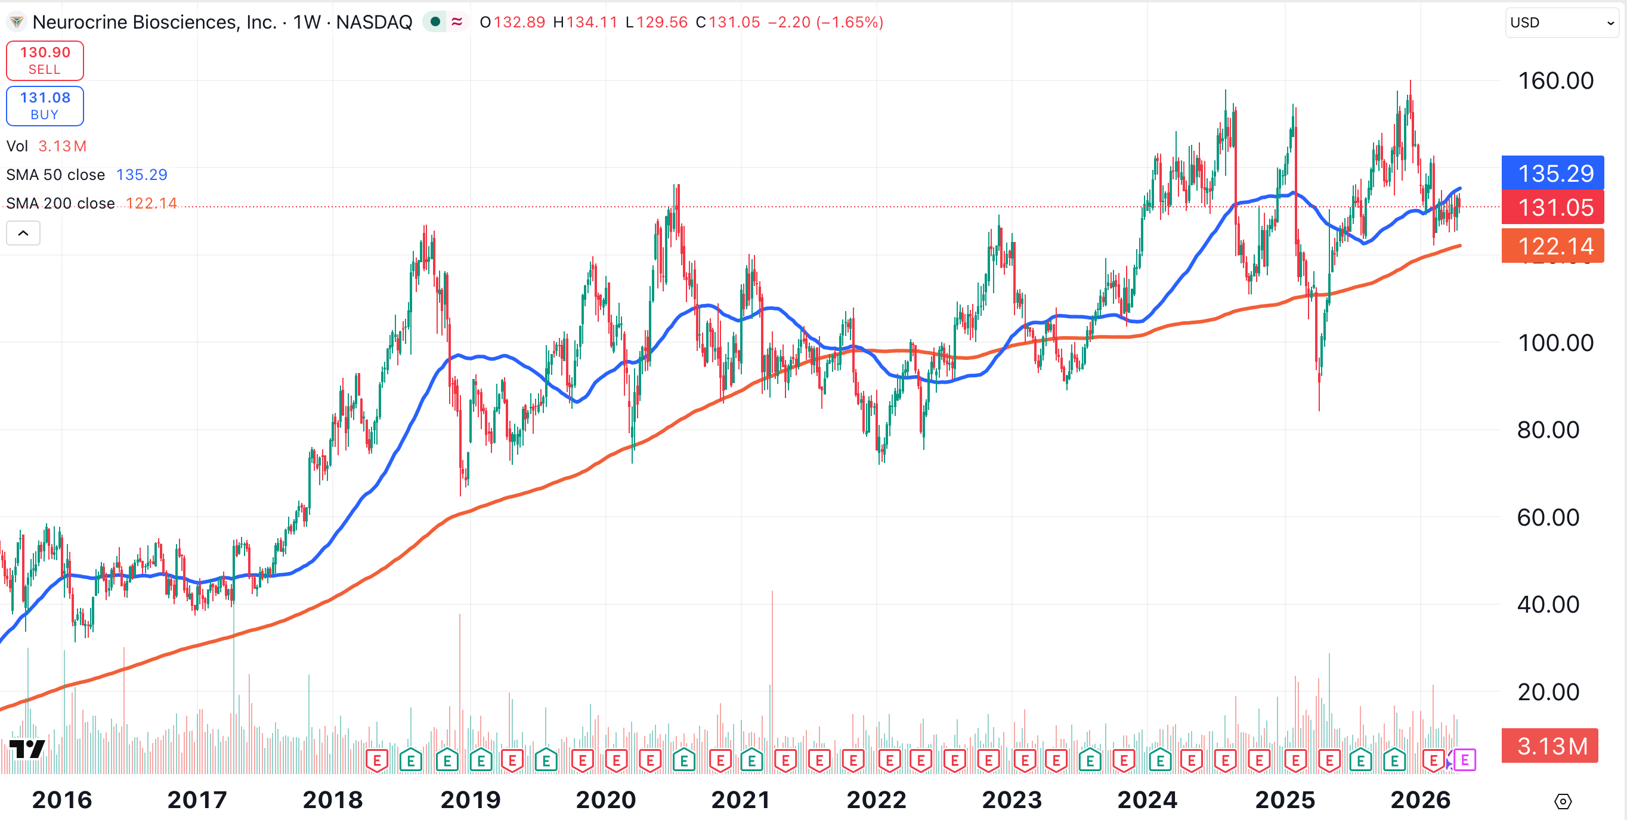The image size is (1627, 820).
Task: Click the Vol 3.13M legend entry
Action: click(x=46, y=147)
